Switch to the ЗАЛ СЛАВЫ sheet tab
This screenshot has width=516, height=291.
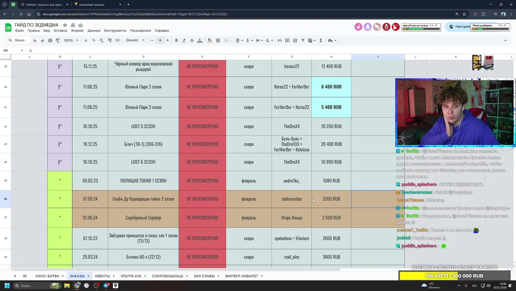[204, 276]
